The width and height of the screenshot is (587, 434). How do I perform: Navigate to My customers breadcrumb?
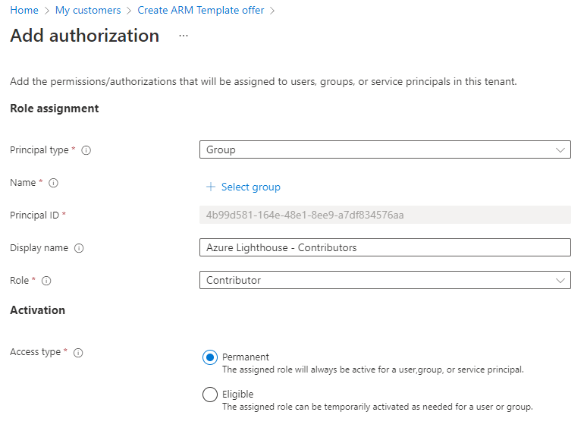[88, 11]
